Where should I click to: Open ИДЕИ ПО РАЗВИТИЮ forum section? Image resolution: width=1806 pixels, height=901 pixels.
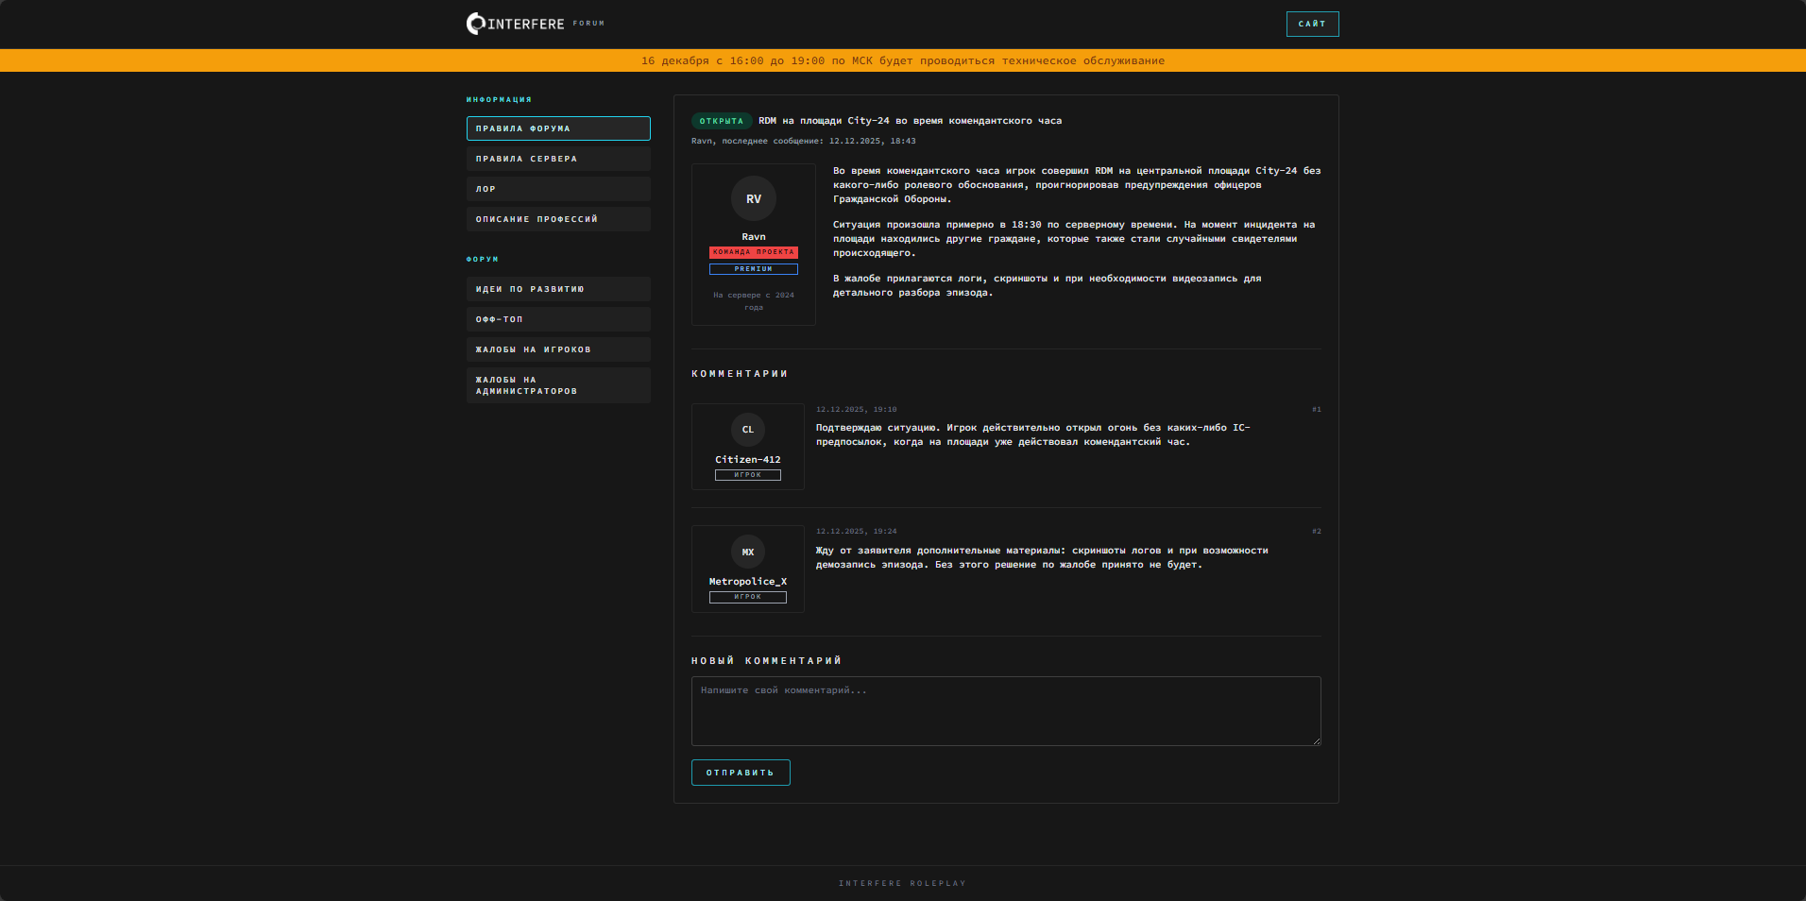pos(558,289)
